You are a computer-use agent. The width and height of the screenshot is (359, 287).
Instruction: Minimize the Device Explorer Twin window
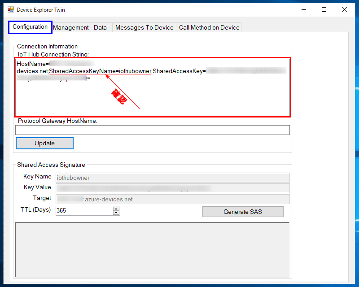303,9
